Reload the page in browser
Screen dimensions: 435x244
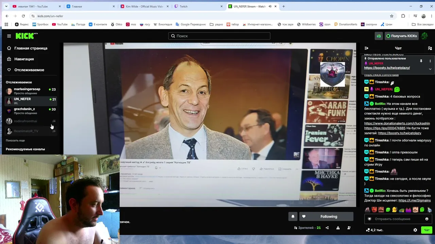[23, 16]
